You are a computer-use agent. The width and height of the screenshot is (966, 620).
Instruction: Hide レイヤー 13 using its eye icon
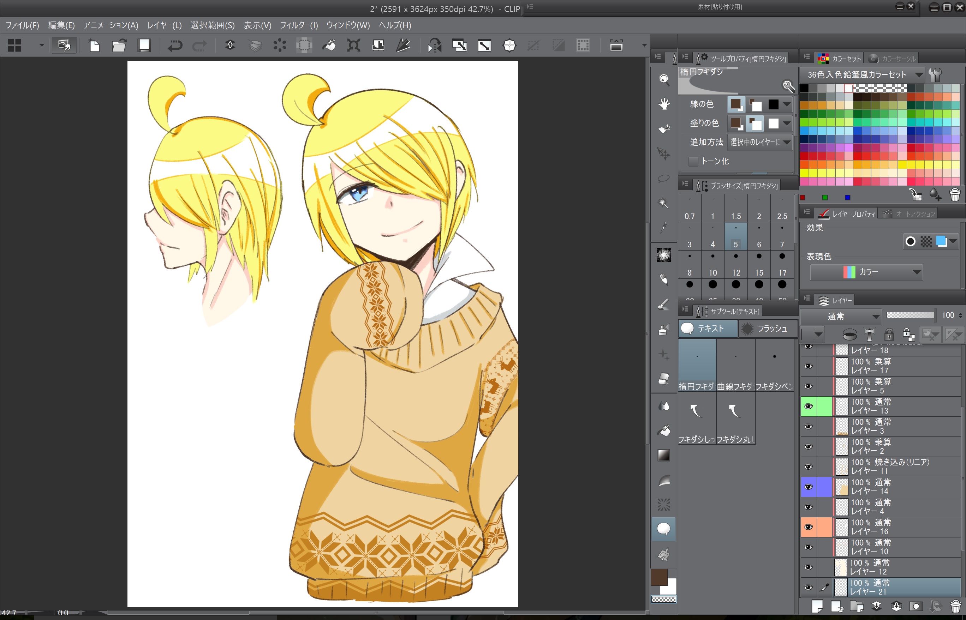point(808,407)
